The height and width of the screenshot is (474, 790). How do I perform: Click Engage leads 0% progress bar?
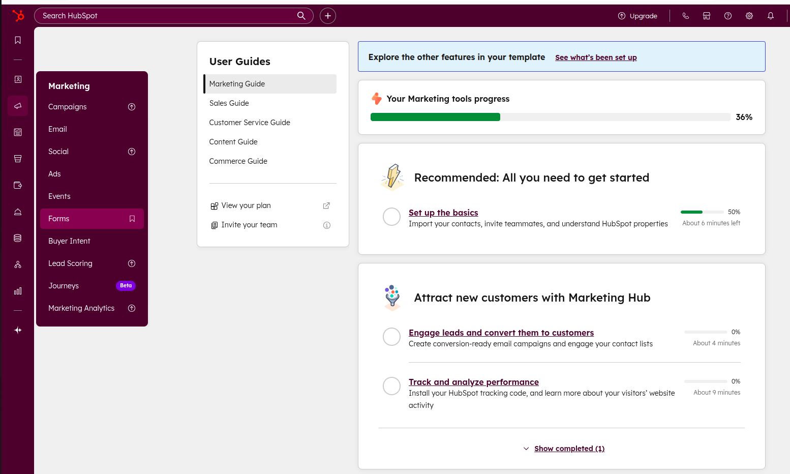[706, 332]
